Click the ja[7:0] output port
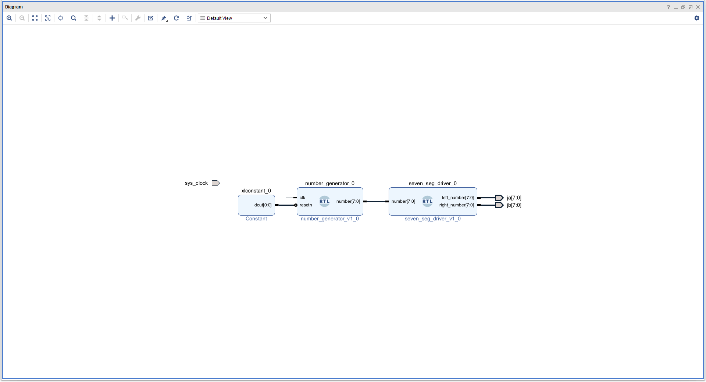Viewport: 706px width, 382px height. point(499,198)
